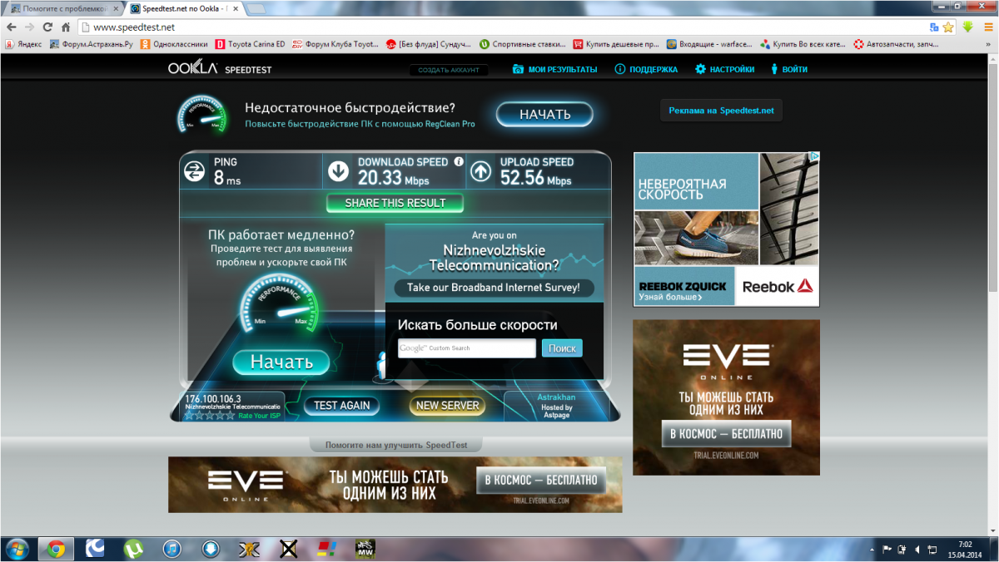Switch to the 'Помогите с проблемкой' tab

pyautogui.click(x=63, y=8)
